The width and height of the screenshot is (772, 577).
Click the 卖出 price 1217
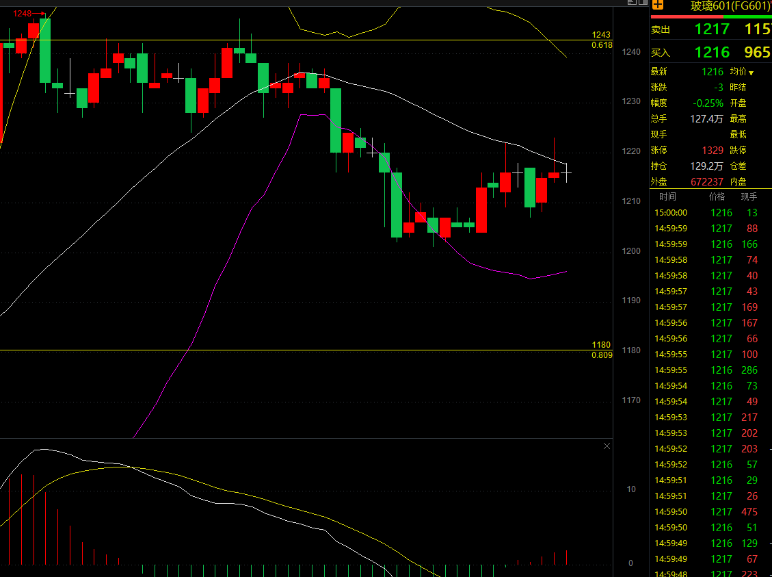coord(712,29)
